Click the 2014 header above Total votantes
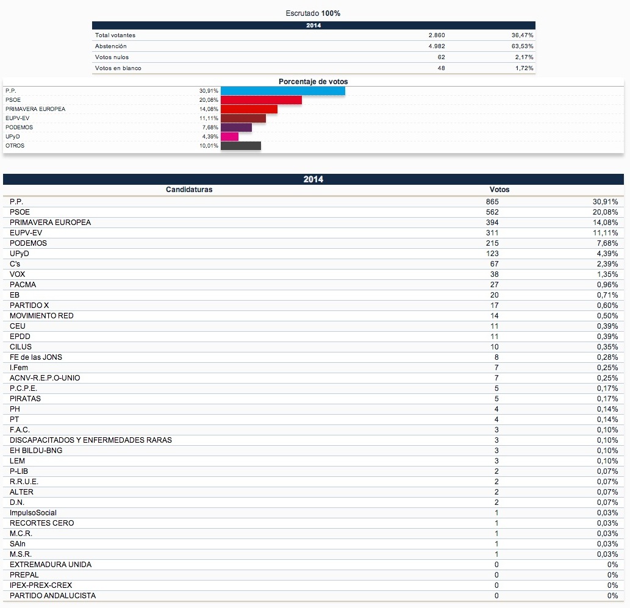This screenshot has width=630, height=608. point(313,26)
